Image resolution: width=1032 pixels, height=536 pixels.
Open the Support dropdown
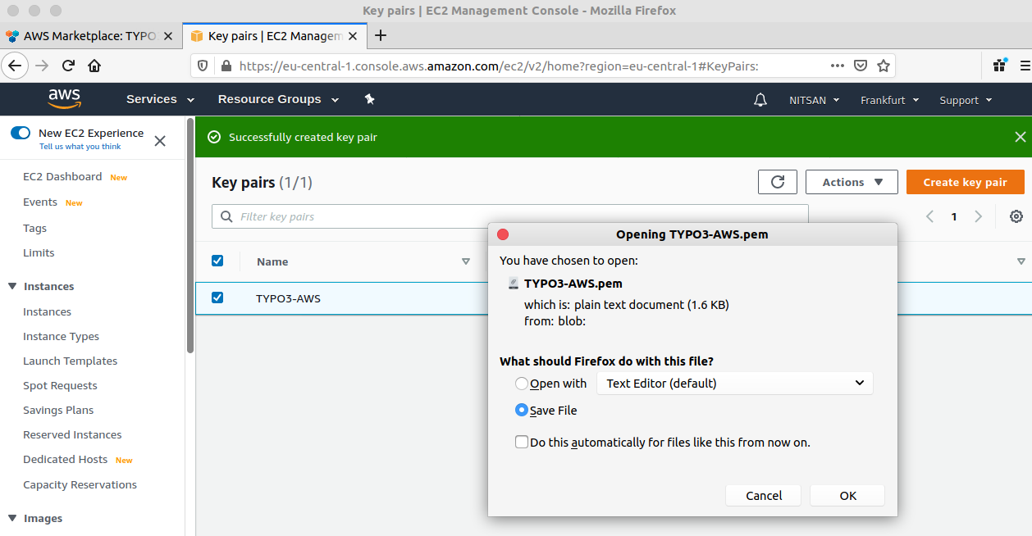click(x=966, y=100)
